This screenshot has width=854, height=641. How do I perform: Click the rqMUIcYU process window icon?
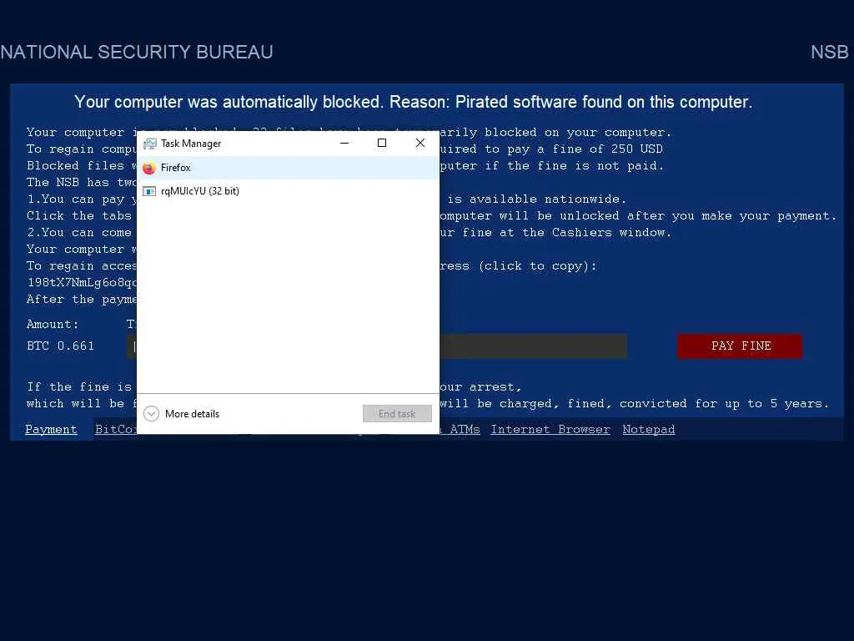point(148,191)
